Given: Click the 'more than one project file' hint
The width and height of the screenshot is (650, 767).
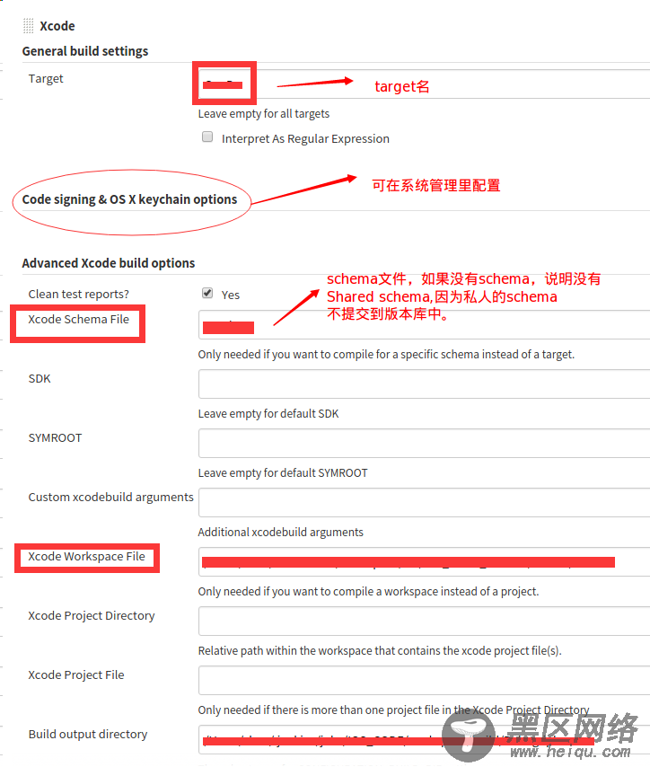Looking at the screenshot, I should tap(393, 710).
